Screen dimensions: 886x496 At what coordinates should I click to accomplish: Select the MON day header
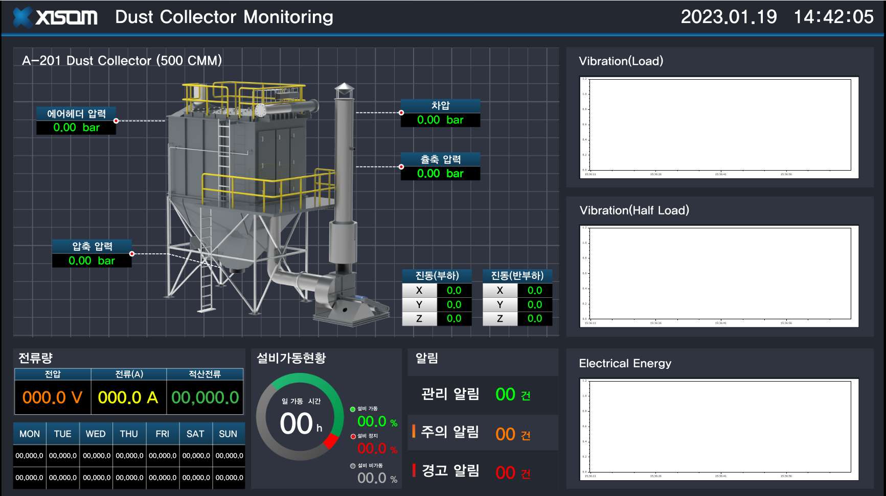29,433
